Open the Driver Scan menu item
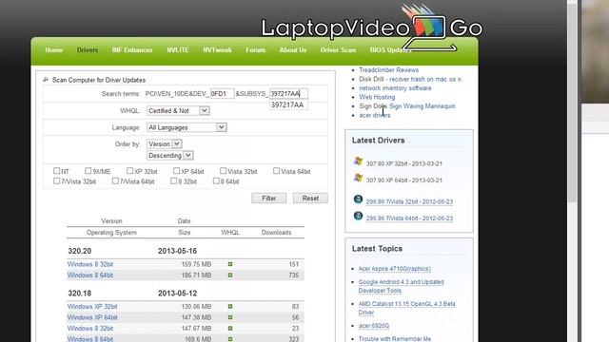 [x=338, y=50]
